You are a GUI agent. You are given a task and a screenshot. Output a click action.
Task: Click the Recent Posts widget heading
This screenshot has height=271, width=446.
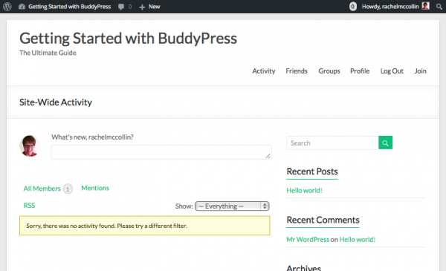point(312,172)
